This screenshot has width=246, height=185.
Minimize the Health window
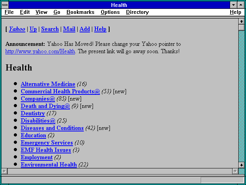233,5
